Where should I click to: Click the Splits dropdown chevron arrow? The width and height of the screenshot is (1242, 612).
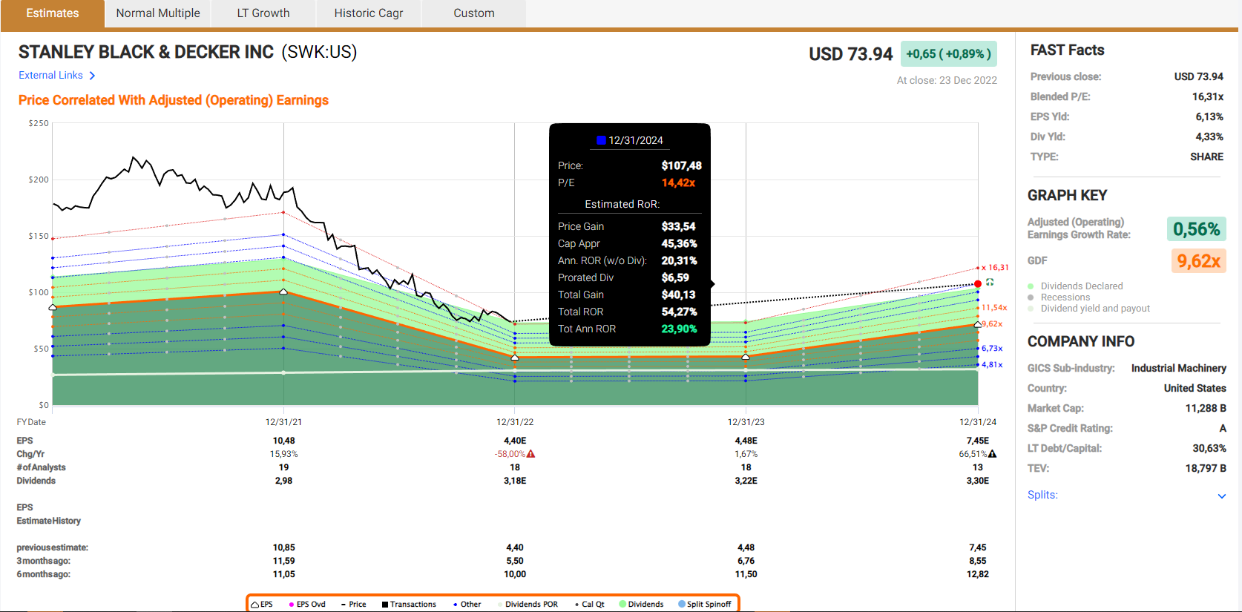click(1221, 496)
